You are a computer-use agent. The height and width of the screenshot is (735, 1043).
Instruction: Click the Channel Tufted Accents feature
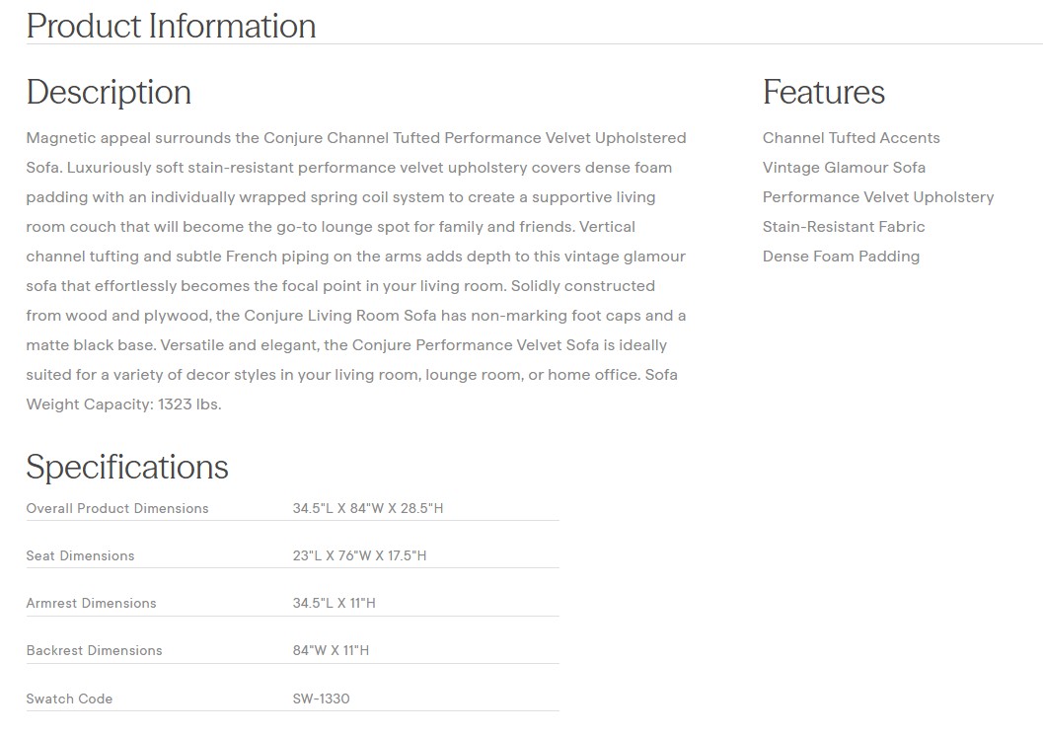click(851, 138)
